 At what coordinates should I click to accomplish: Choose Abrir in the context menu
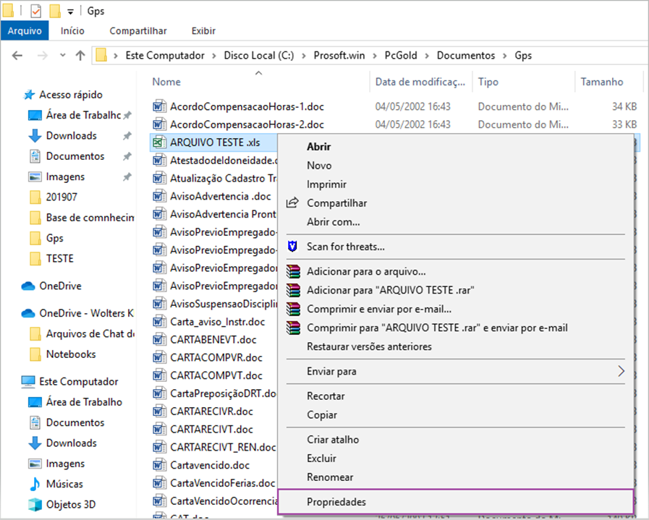[318, 147]
